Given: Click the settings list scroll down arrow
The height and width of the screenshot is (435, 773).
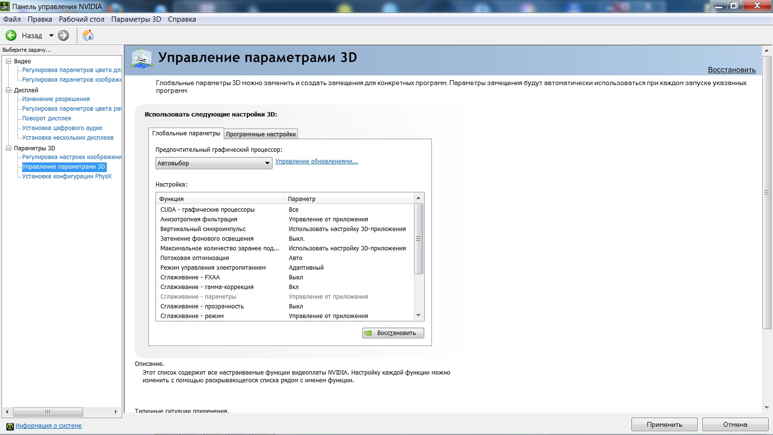Looking at the screenshot, I should [x=418, y=316].
